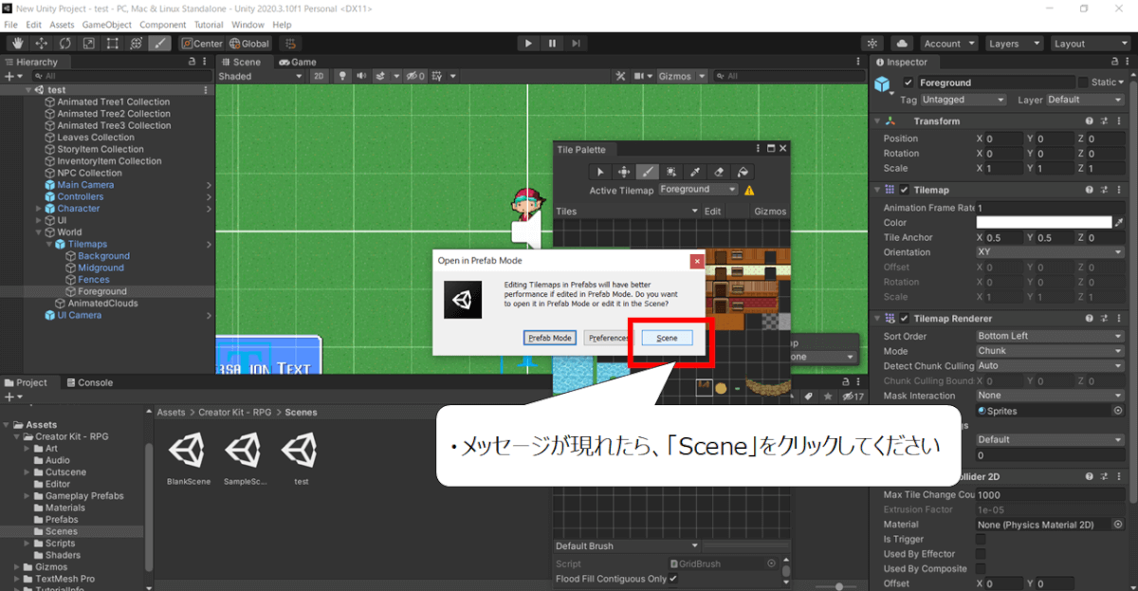Toggle the Static checkbox in Inspector
Image resolution: width=1138 pixels, height=591 pixels.
tap(1082, 83)
